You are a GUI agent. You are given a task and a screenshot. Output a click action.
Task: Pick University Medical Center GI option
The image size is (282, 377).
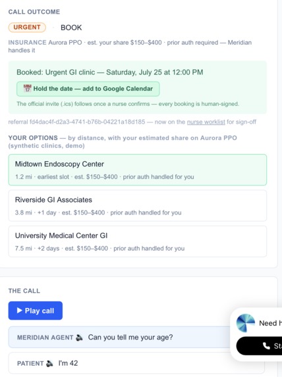pyautogui.click(x=138, y=241)
